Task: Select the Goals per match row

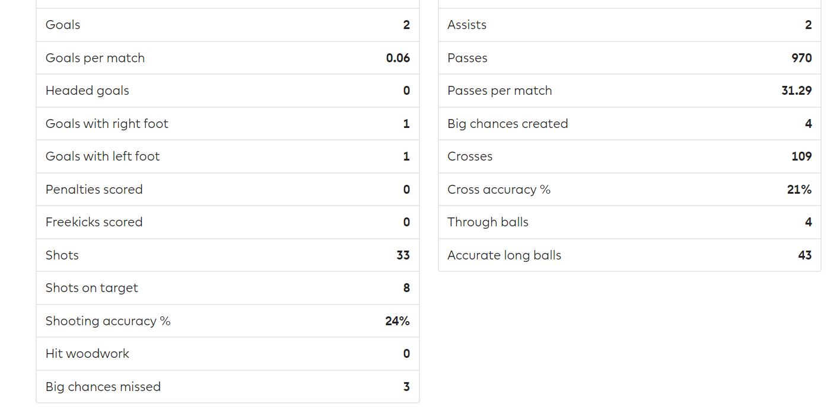Action: click(x=228, y=58)
